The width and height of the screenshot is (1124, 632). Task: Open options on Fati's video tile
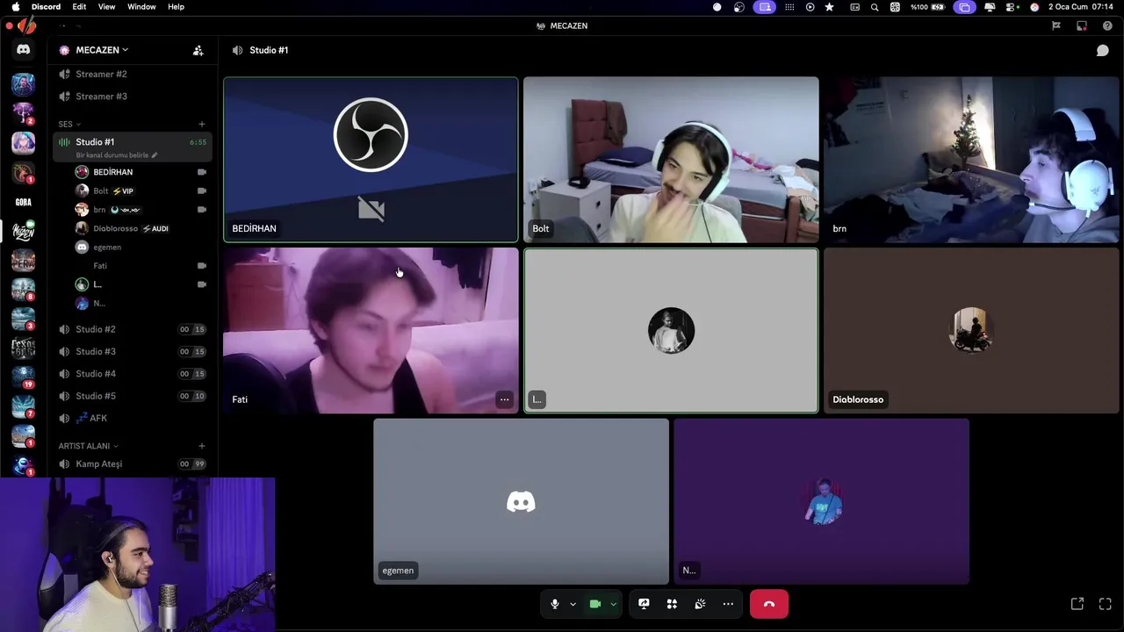[504, 399]
